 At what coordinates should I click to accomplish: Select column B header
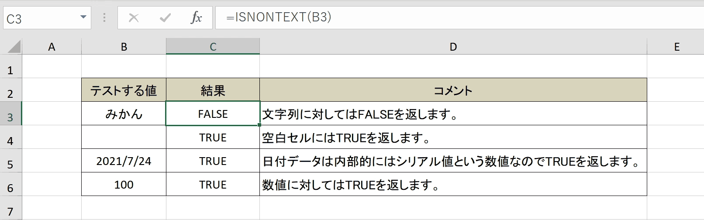tap(124, 47)
